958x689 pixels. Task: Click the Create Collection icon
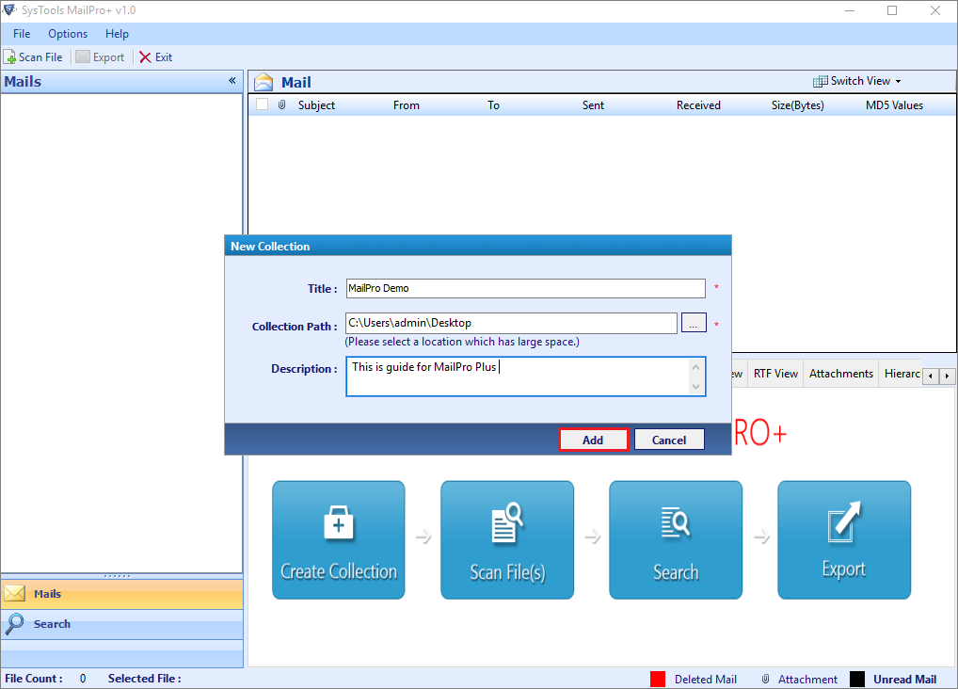click(338, 539)
